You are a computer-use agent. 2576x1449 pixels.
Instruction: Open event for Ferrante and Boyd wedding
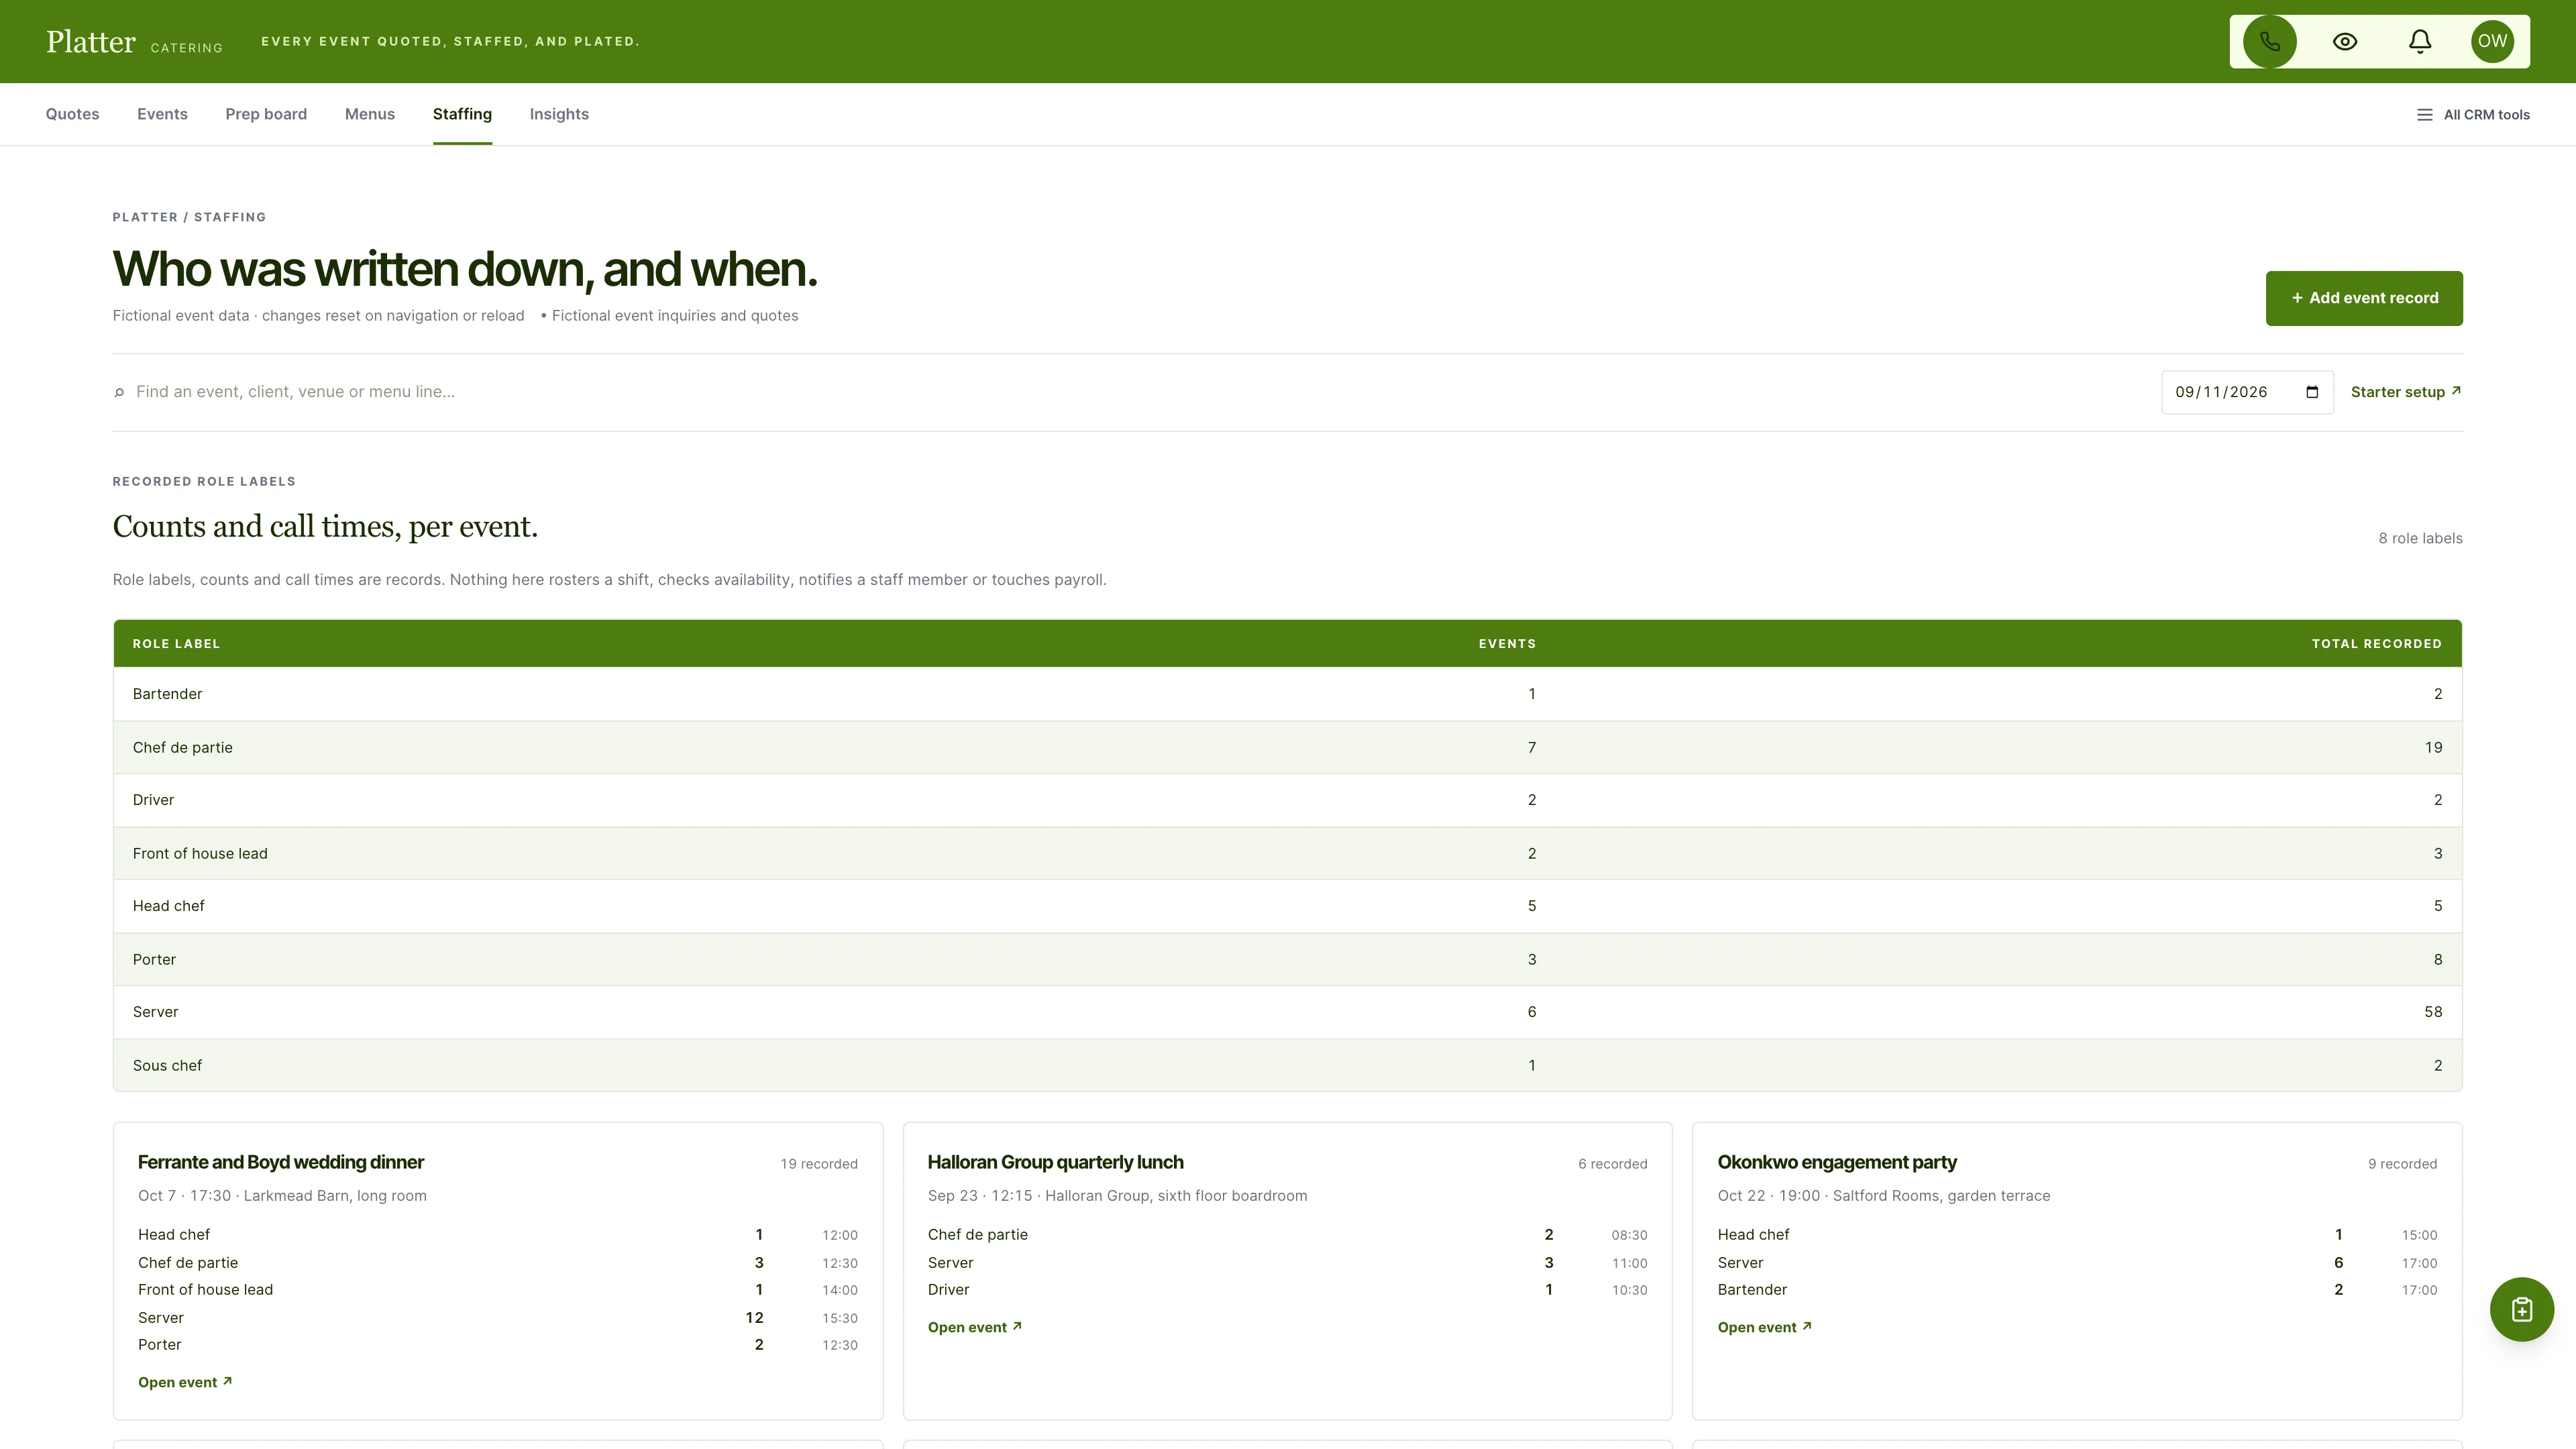tap(185, 1382)
